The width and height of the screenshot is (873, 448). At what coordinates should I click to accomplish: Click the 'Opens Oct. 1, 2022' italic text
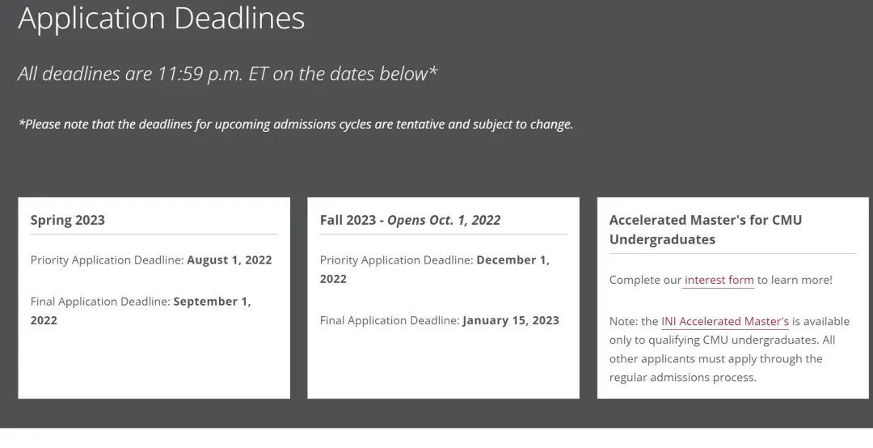(x=444, y=220)
